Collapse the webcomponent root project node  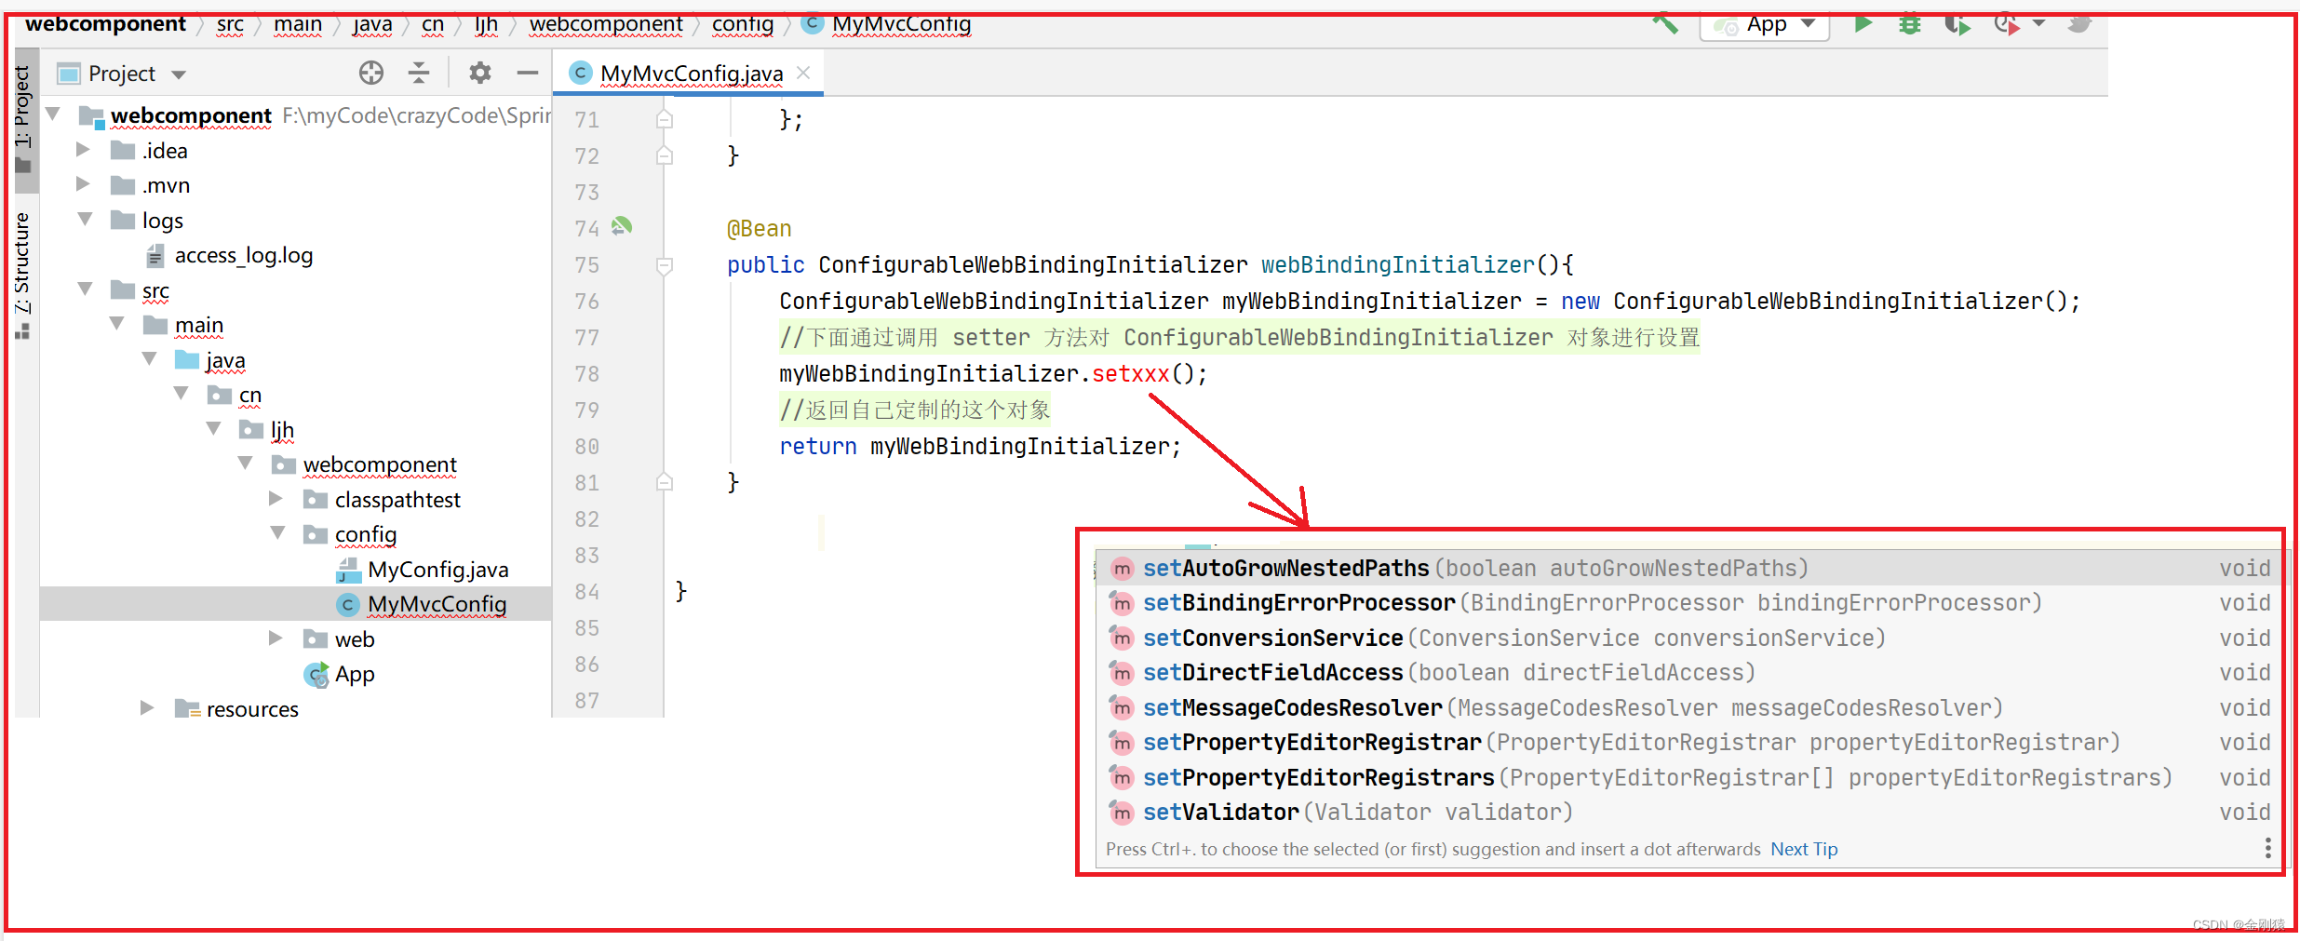[x=53, y=114]
